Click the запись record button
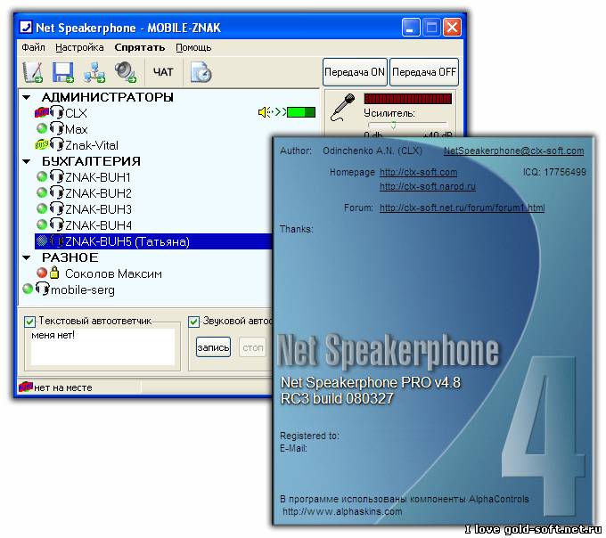Image resolution: width=606 pixels, height=538 pixels. pos(213,347)
